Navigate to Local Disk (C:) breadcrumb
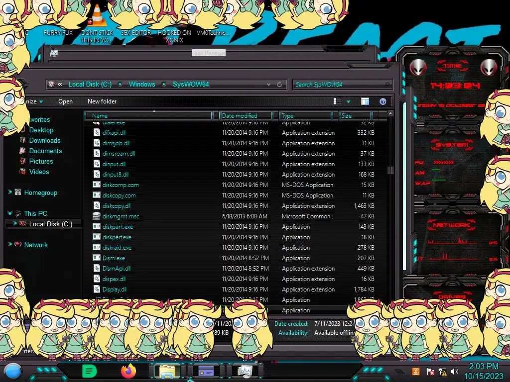The width and height of the screenshot is (510, 382). [90, 84]
